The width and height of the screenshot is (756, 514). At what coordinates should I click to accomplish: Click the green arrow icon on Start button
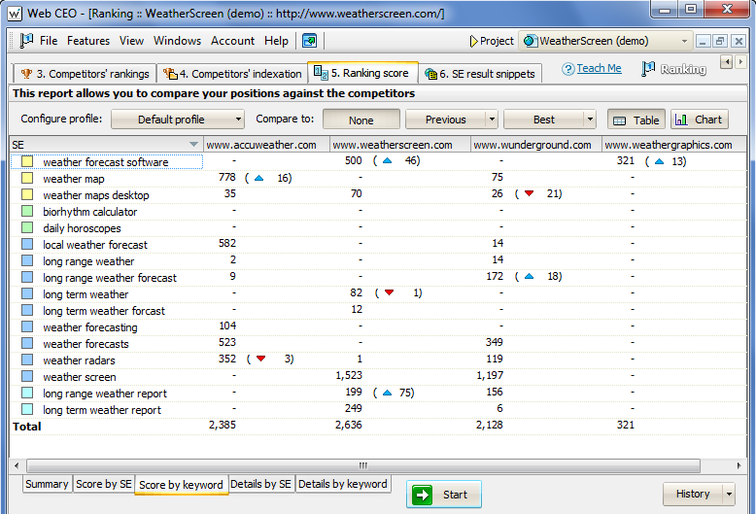tap(423, 495)
